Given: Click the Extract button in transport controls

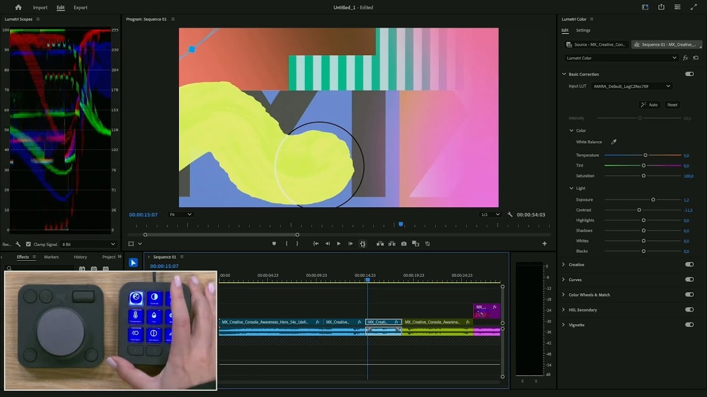Looking at the screenshot, I should [x=392, y=244].
